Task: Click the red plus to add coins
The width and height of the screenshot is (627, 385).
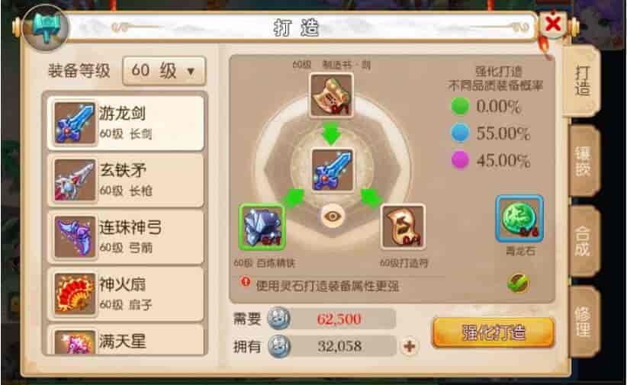Action: [410, 346]
